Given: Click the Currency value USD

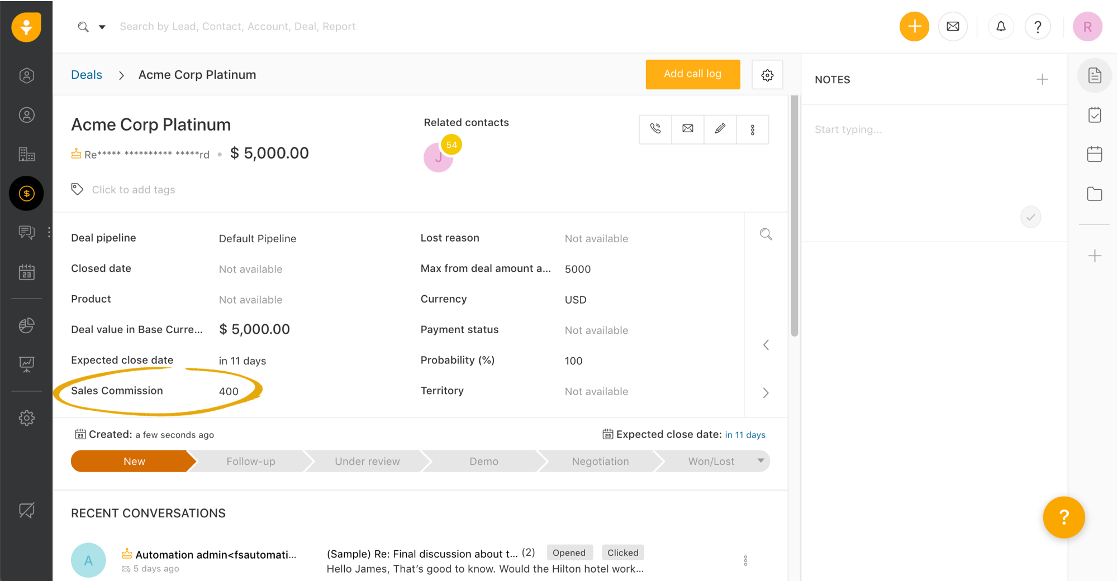Looking at the screenshot, I should point(576,300).
